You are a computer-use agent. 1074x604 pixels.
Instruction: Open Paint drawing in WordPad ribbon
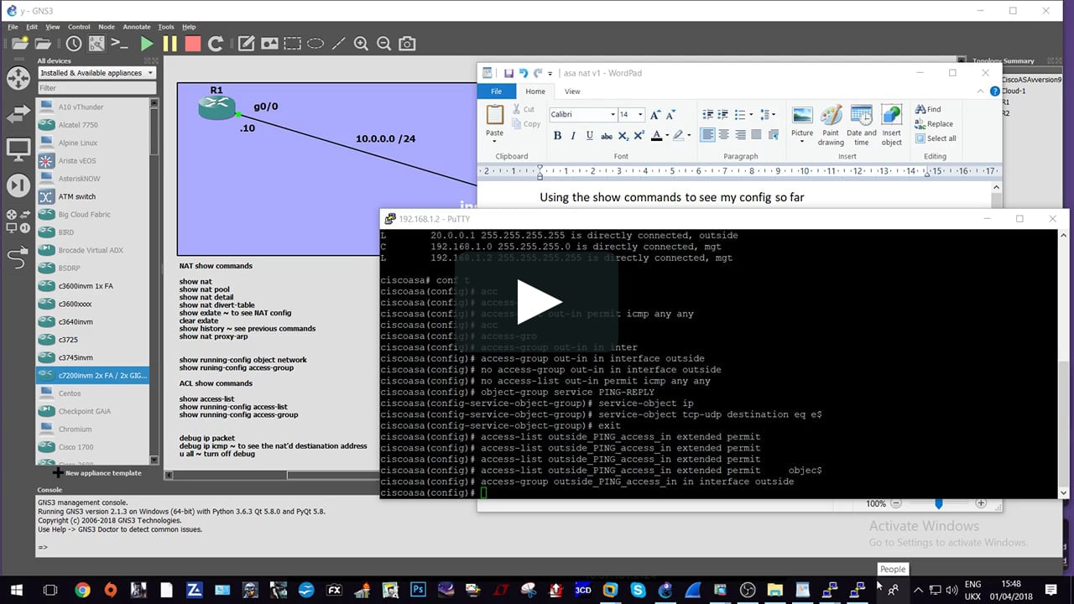click(x=831, y=126)
